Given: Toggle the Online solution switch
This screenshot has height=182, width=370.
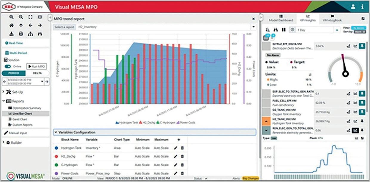Looking at the screenshot, I should [8, 67].
